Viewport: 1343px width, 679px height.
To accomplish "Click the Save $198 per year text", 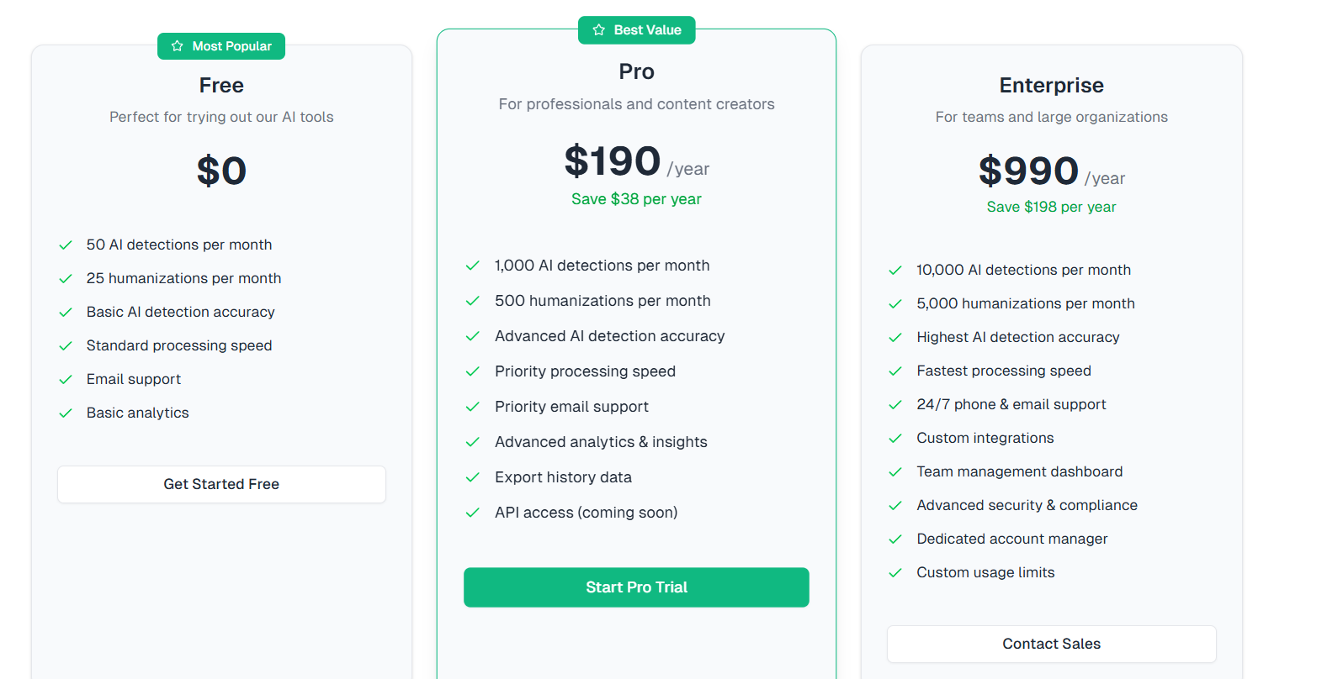I will click(1051, 207).
